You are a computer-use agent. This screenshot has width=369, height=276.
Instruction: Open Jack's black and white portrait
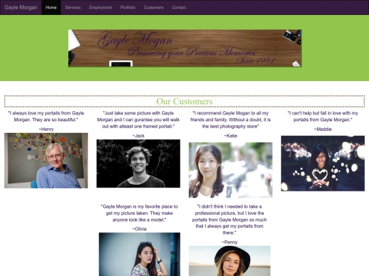click(x=138, y=164)
